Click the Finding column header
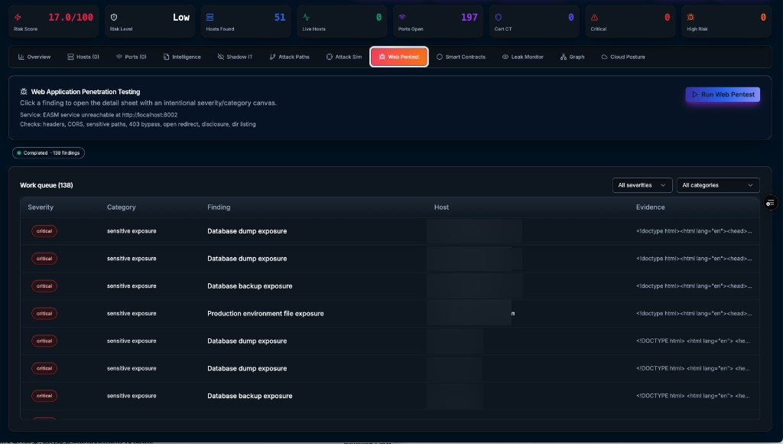This screenshot has width=783, height=444. pyautogui.click(x=219, y=207)
